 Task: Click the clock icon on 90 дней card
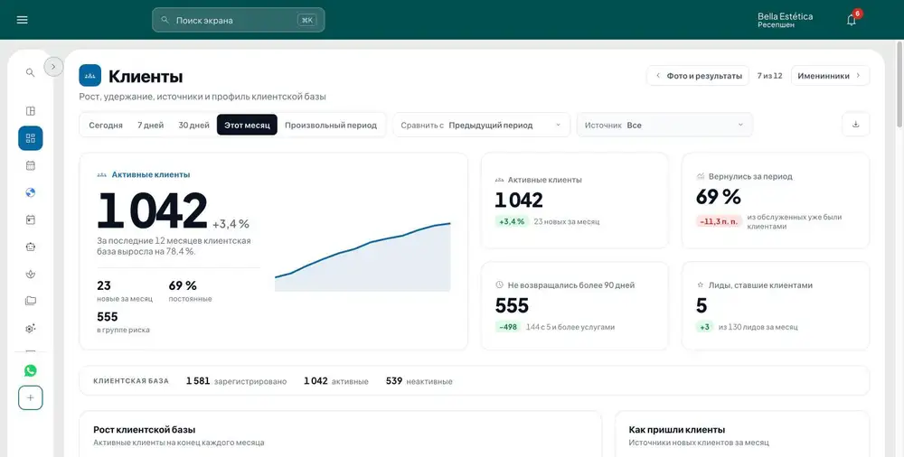point(499,284)
